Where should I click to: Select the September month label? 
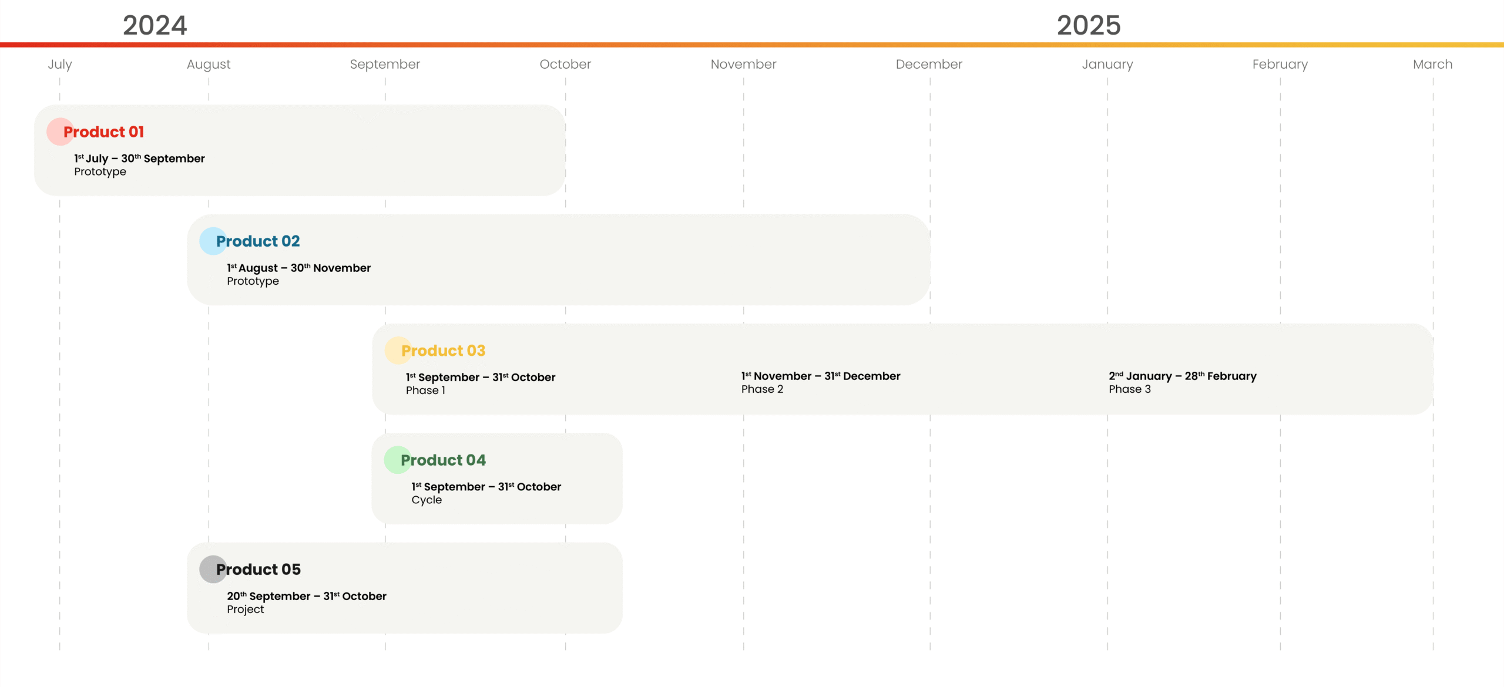pyautogui.click(x=385, y=64)
